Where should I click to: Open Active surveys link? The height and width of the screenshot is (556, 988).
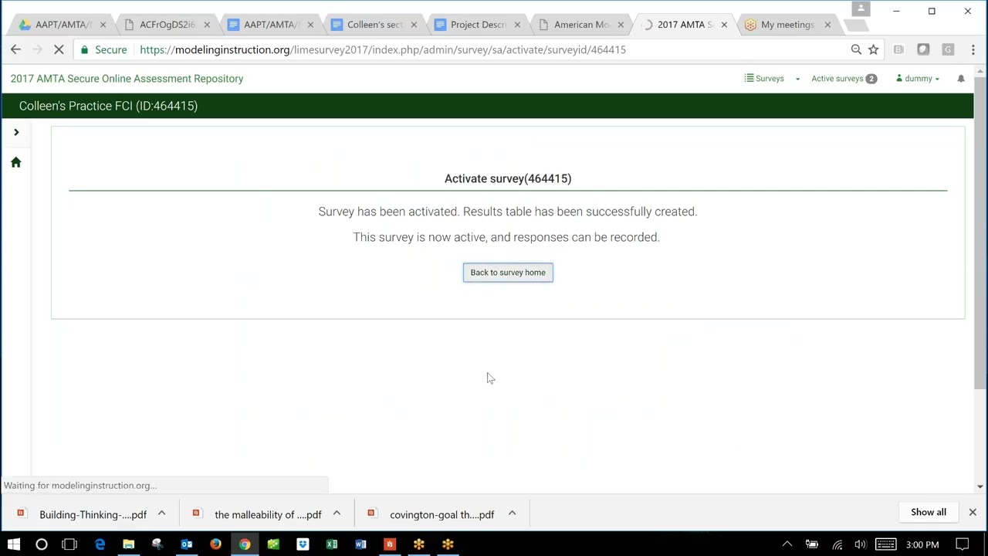click(x=844, y=79)
